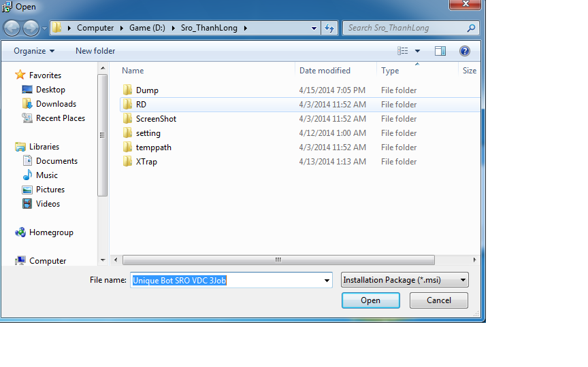588x367 pixels.
Task: Expand the arrow after Game (D:) breadcrumb
Action: pos(174,28)
